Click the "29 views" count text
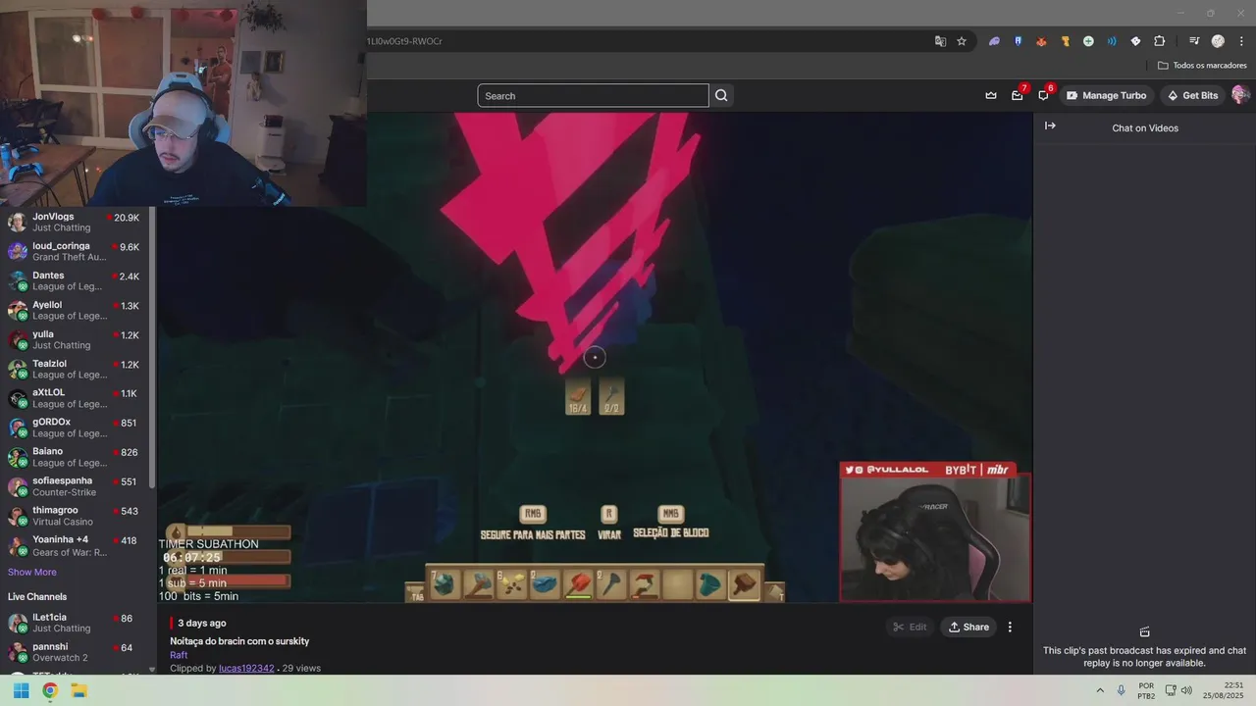 coord(301,668)
